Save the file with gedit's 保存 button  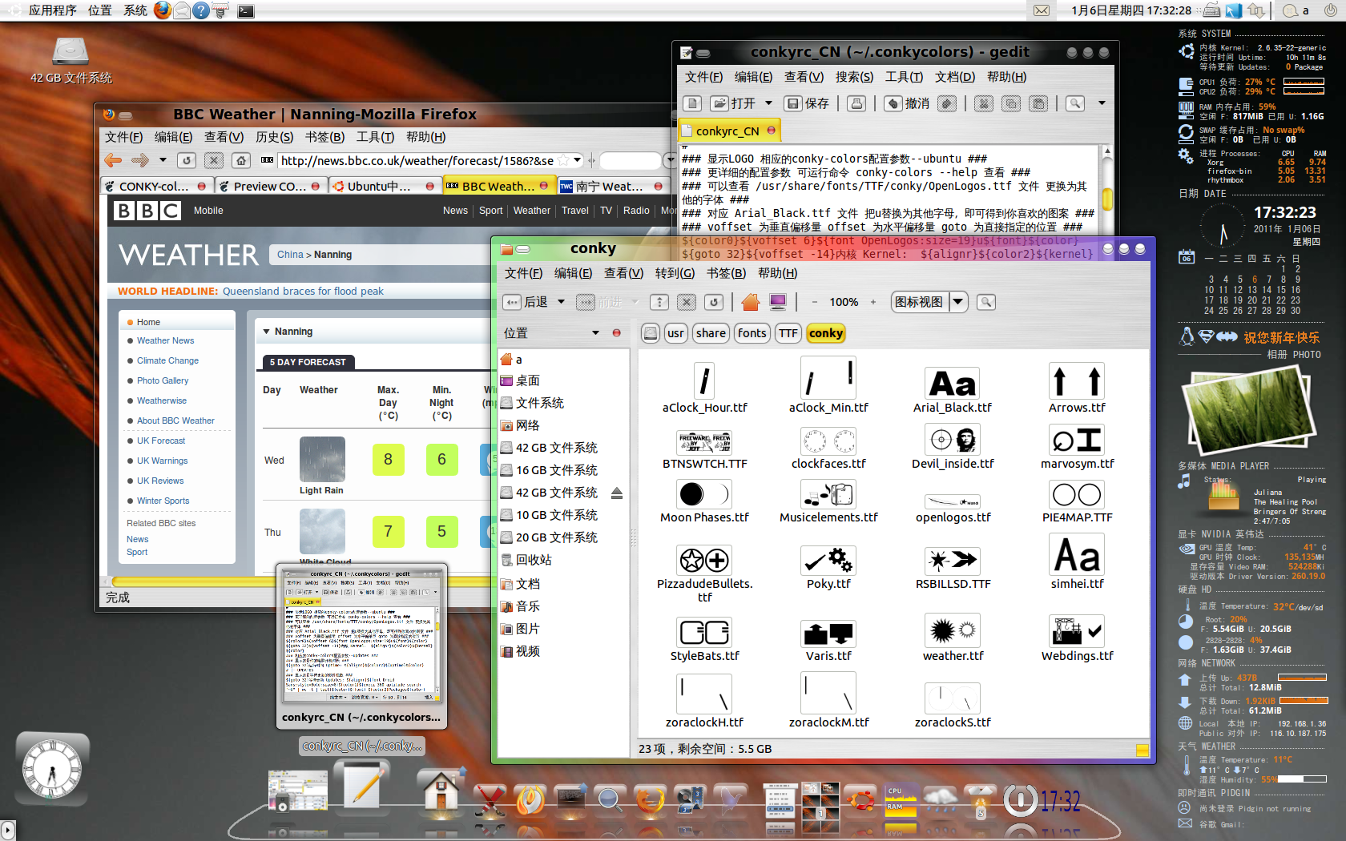[x=808, y=103]
